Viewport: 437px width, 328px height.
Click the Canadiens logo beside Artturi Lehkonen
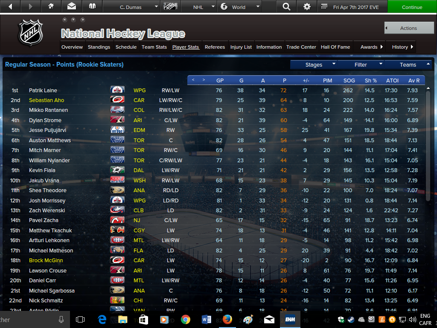(117, 240)
